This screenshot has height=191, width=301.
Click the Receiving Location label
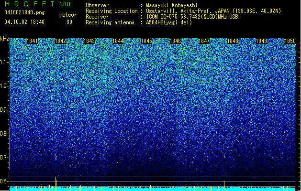[111, 11]
